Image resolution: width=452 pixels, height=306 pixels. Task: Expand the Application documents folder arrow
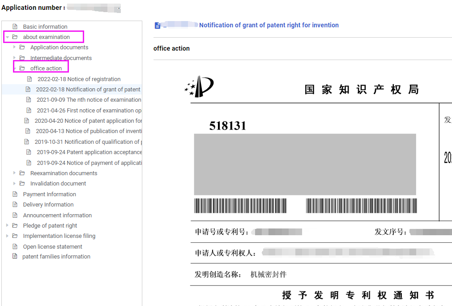tap(14, 47)
